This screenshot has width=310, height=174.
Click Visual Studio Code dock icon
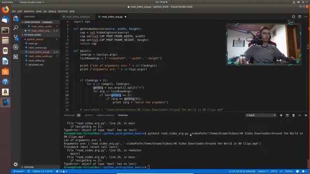pos(5,102)
